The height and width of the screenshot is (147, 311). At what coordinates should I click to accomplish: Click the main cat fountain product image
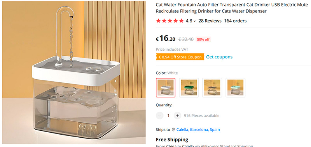click(74, 72)
